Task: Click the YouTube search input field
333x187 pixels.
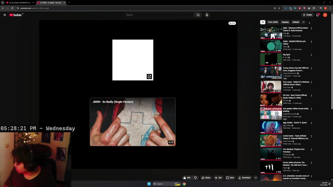Action: point(159,15)
